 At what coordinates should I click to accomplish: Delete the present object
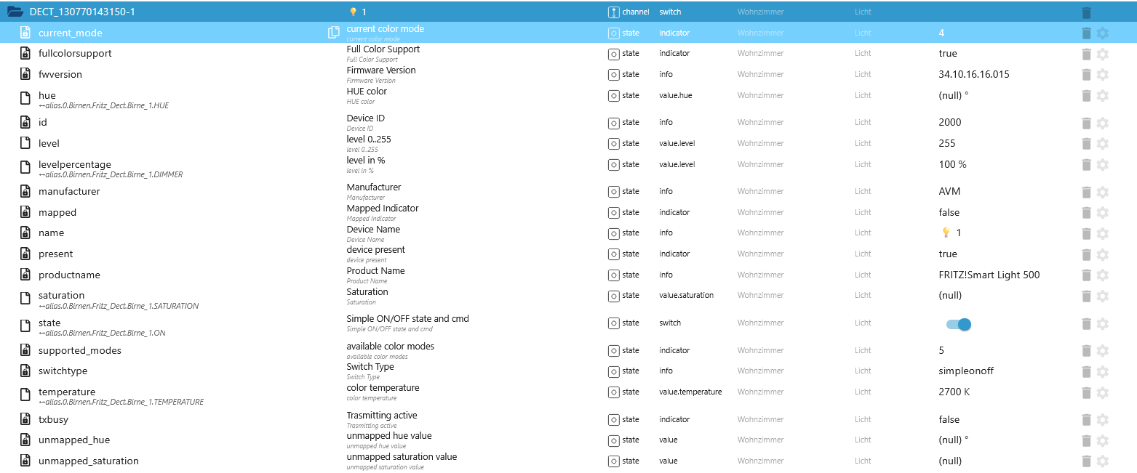1086,254
